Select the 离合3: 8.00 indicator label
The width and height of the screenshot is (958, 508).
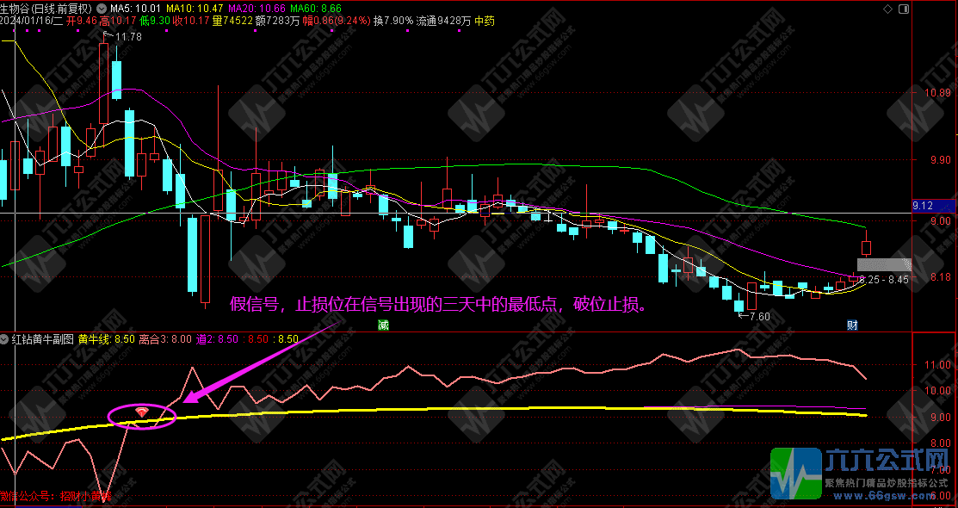(x=165, y=339)
